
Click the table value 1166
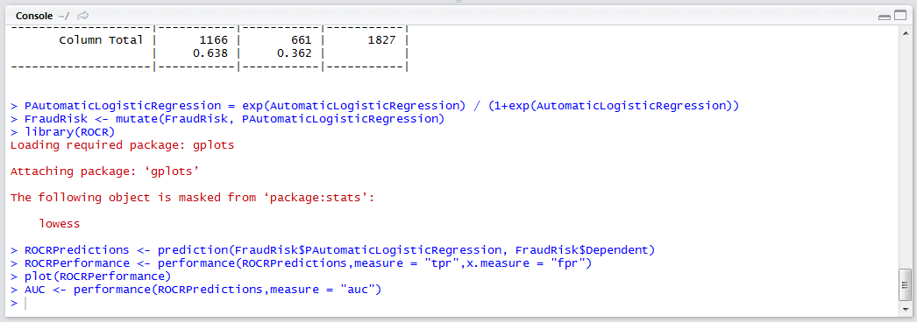coord(213,40)
